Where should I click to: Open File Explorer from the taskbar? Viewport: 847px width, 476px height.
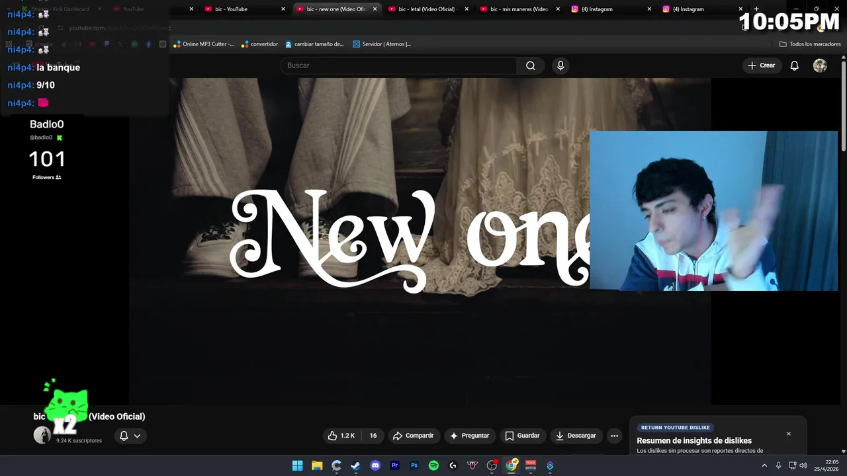[x=317, y=465]
